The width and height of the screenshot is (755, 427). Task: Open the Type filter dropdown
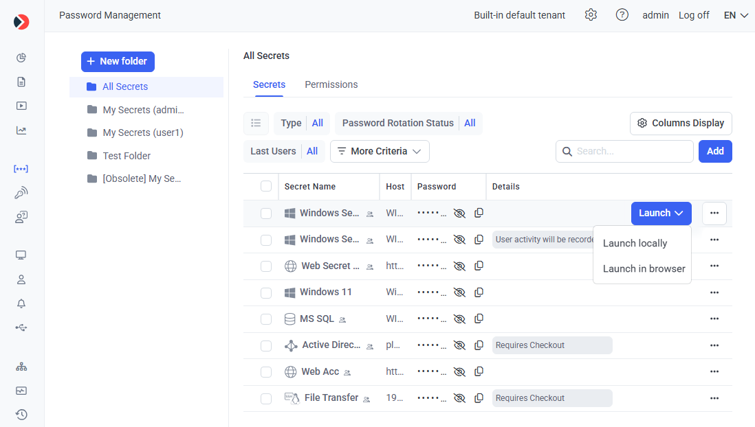click(x=302, y=123)
